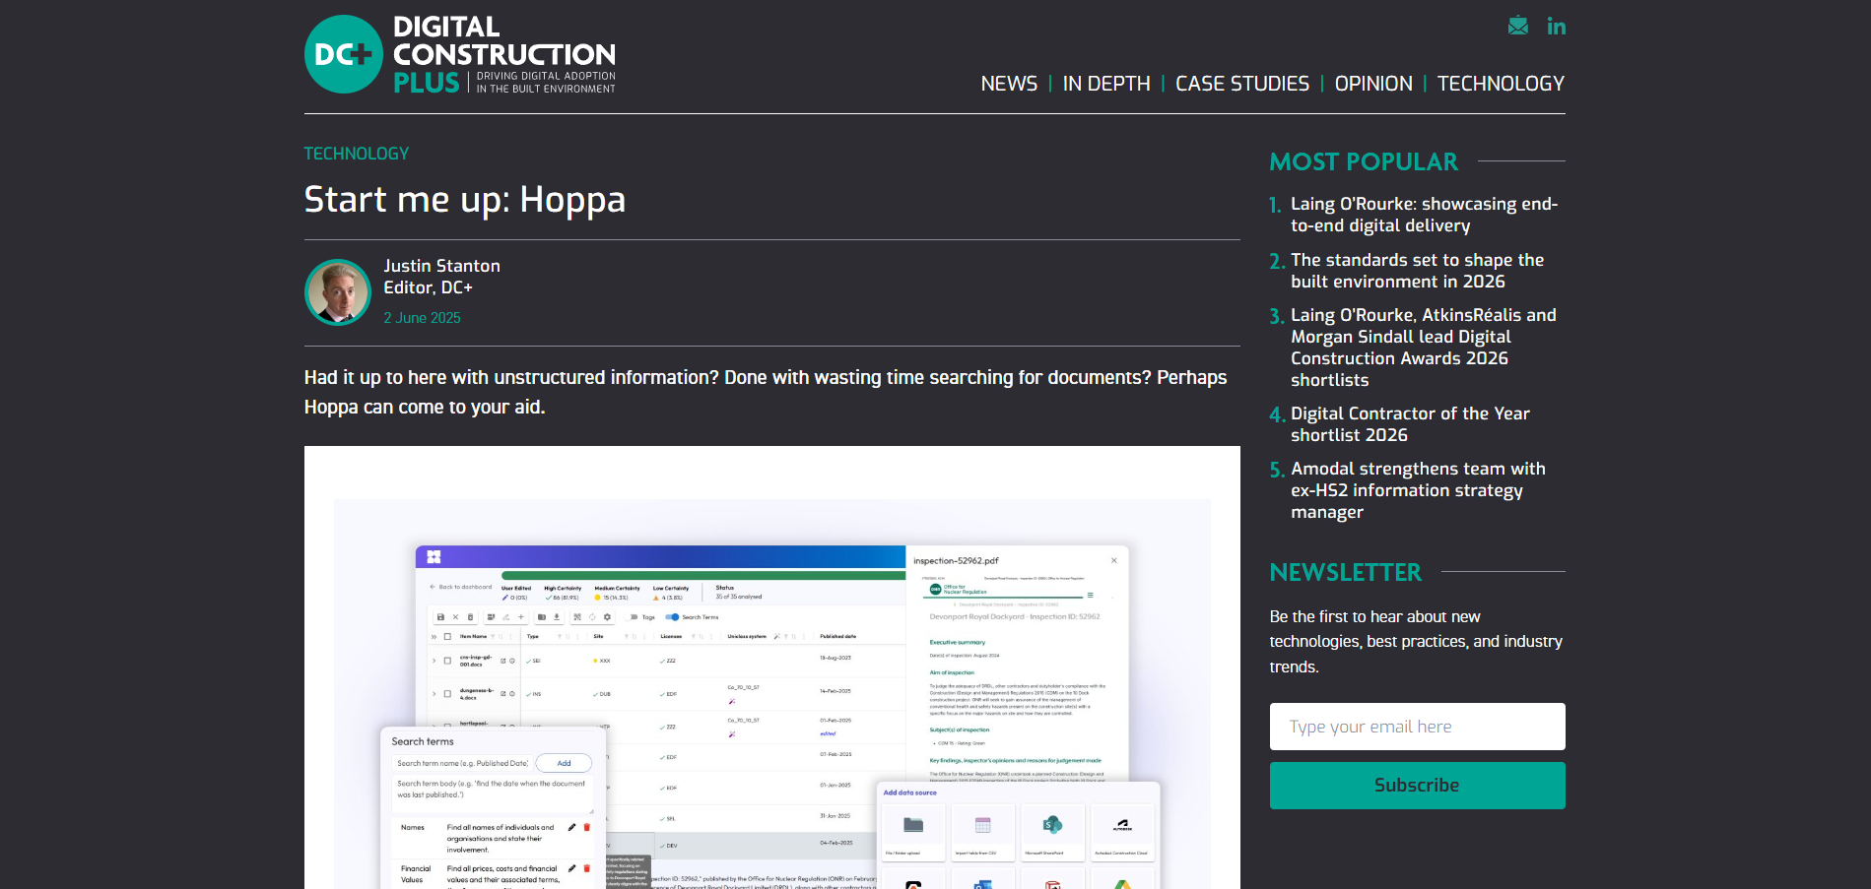Select the File / folder upload data source

click(x=913, y=834)
